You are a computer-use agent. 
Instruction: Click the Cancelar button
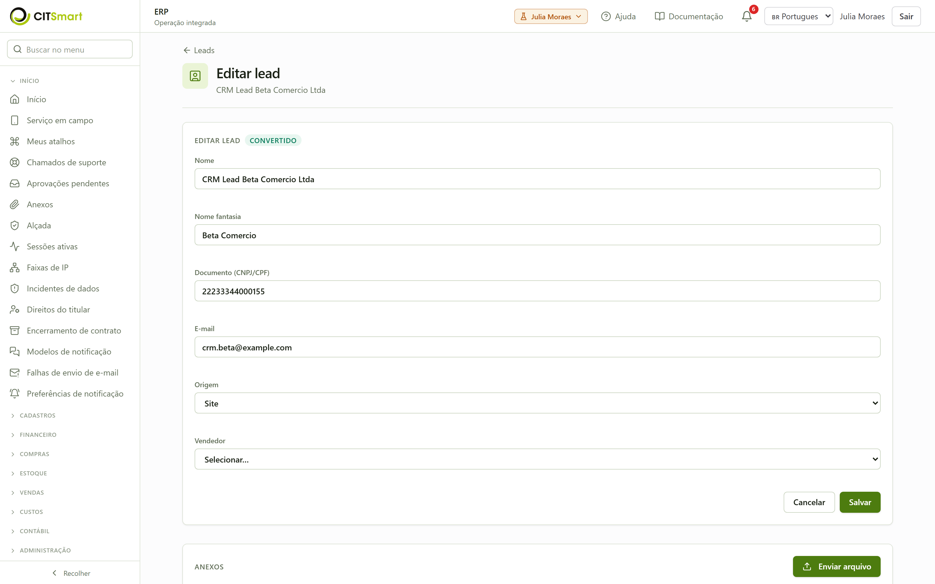(809, 502)
